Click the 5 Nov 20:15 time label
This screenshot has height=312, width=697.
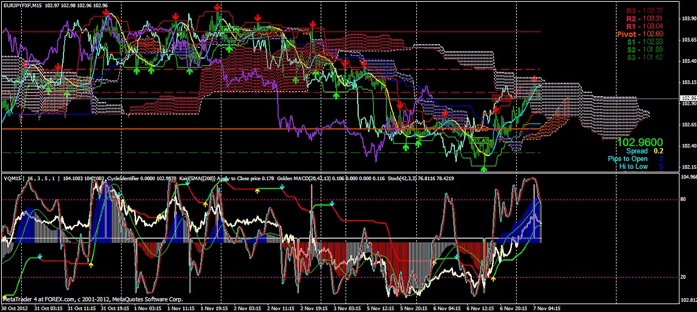pos(414,308)
